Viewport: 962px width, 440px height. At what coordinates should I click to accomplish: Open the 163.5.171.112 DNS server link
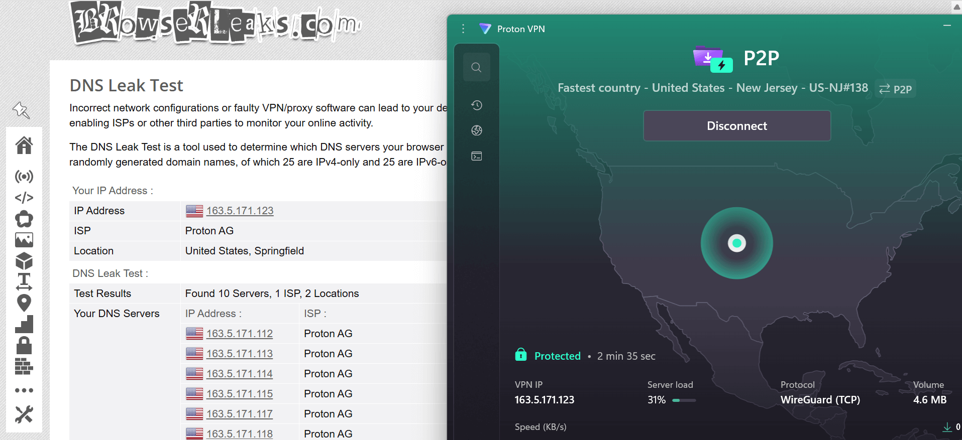coord(240,334)
